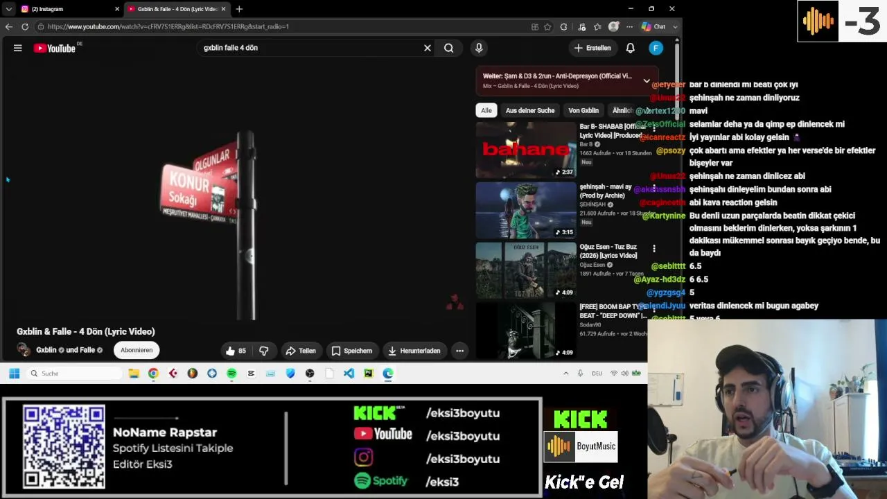Viewport: 887px width, 499px height.
Task: Open the Edge favorites list icon
Action: pyautogui.click(x=597, y=26)
